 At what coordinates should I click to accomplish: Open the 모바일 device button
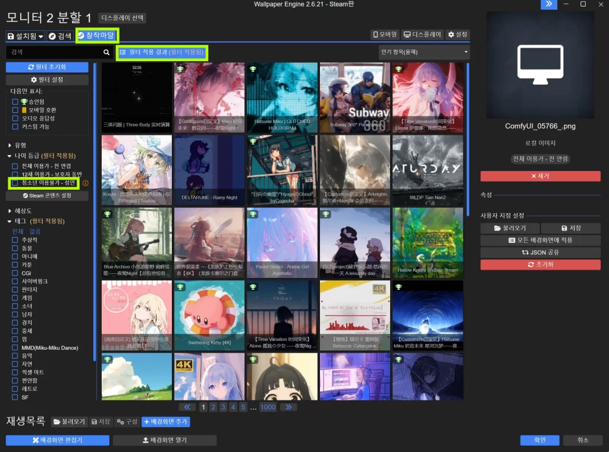[384, 35]
